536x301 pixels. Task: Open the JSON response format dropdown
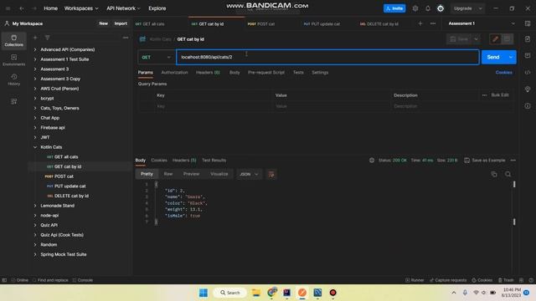coord(249,174)
